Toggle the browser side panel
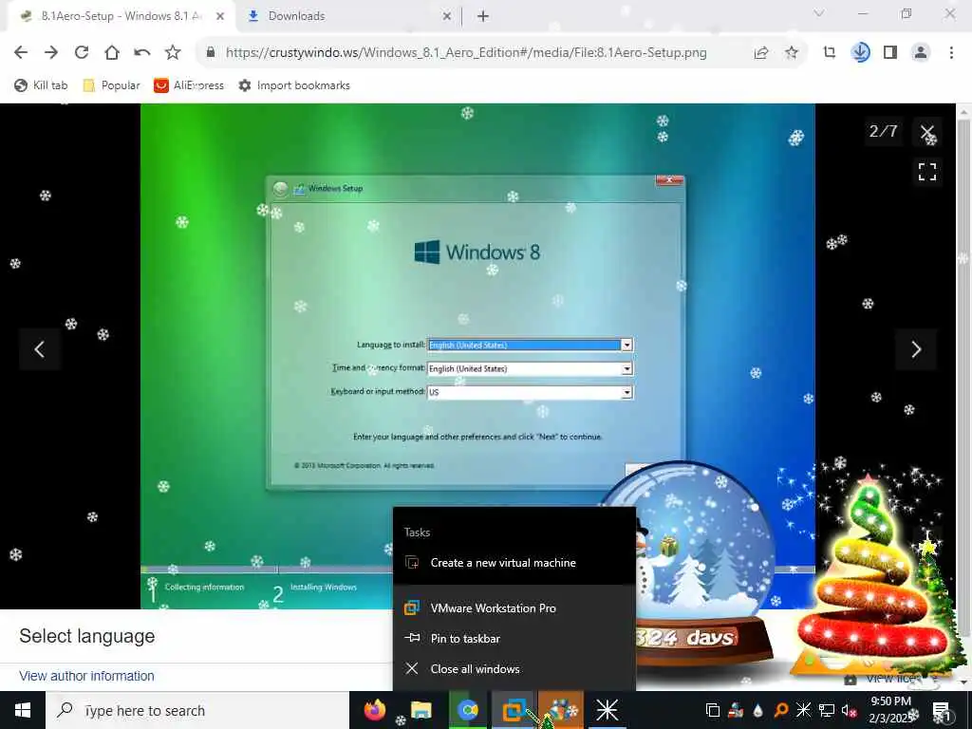 coord(890,53)
